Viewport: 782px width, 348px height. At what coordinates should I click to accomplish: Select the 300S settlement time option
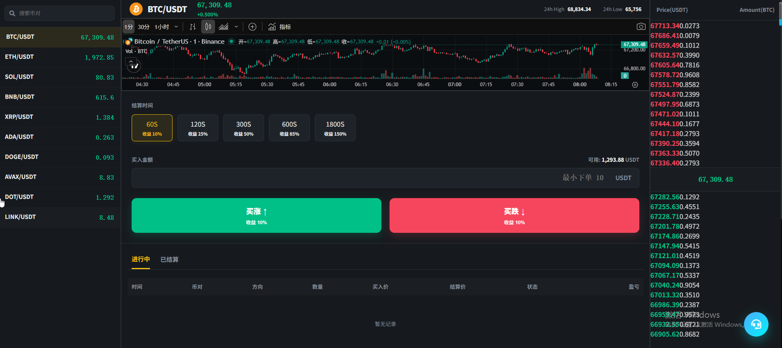tap(244, 128)
